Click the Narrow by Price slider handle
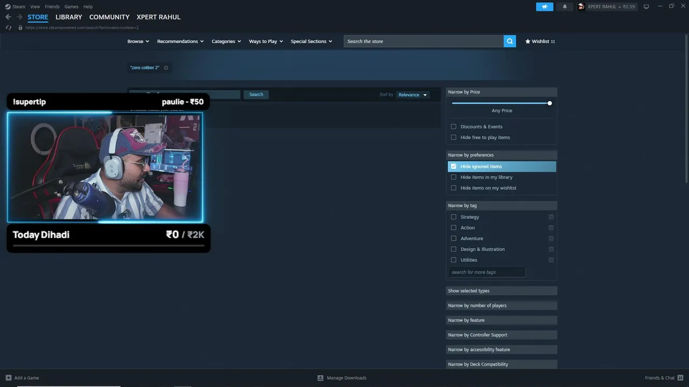This screenshot has height=387, width=689. (550, 103)
